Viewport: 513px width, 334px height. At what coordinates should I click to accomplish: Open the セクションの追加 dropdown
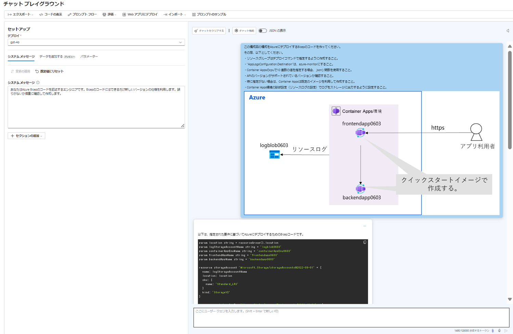[26, 136]
